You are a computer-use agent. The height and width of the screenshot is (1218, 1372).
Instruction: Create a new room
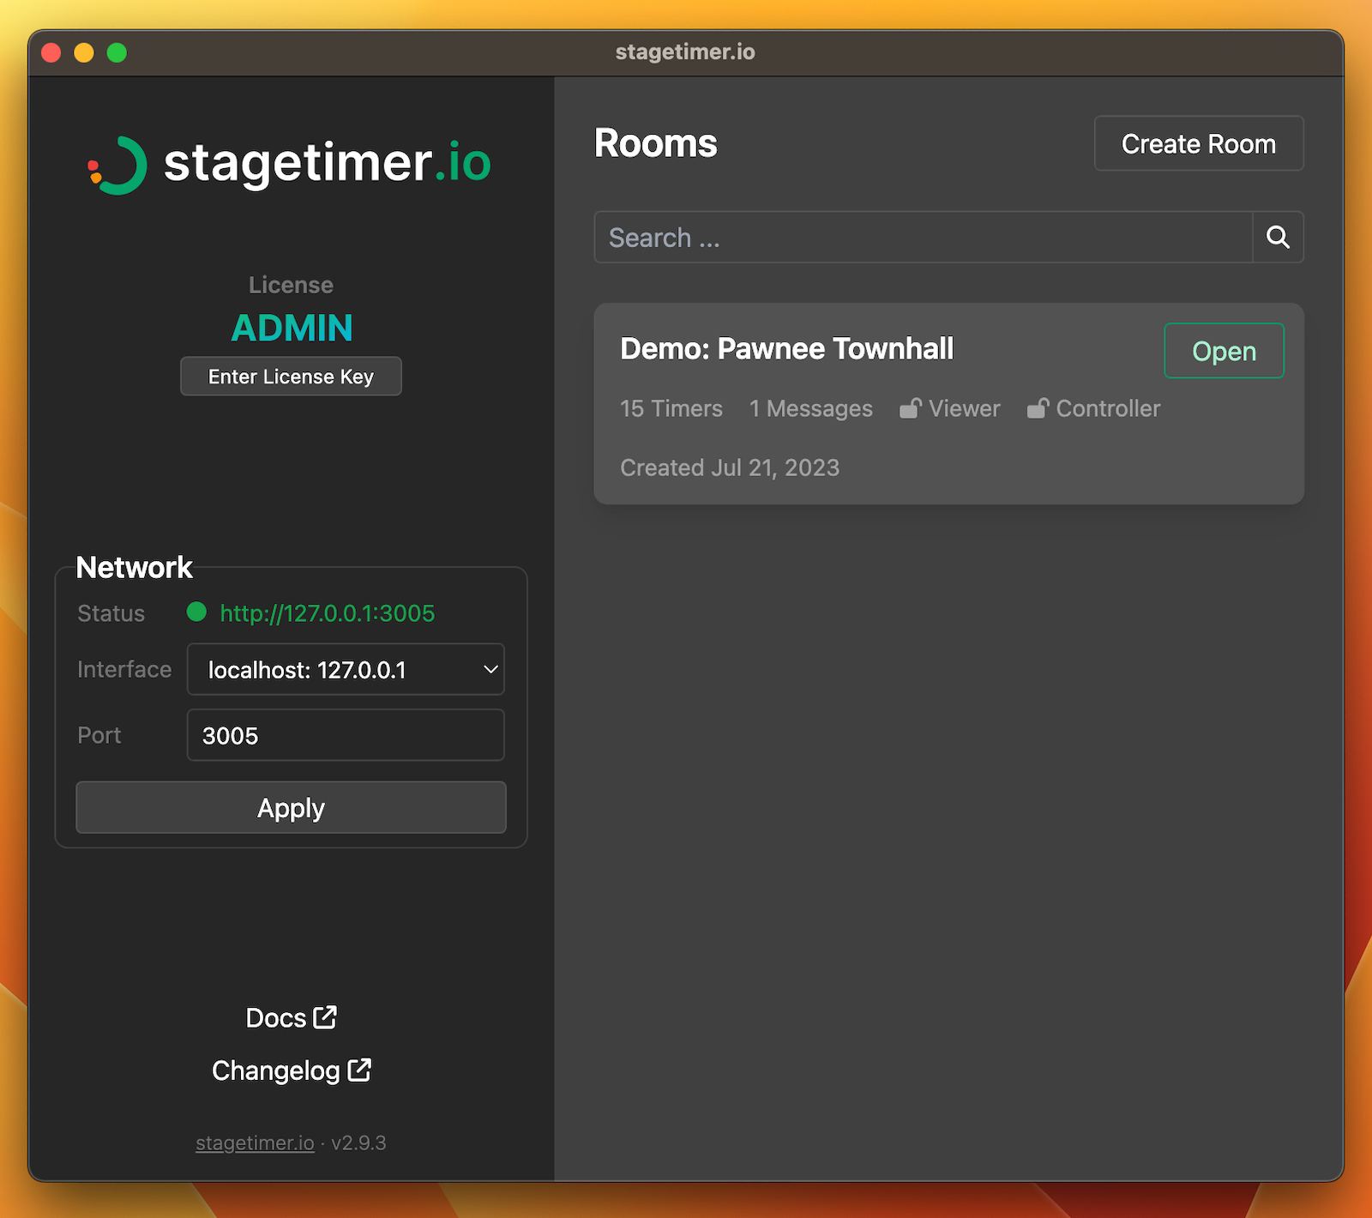click(x=1198, y=143)
